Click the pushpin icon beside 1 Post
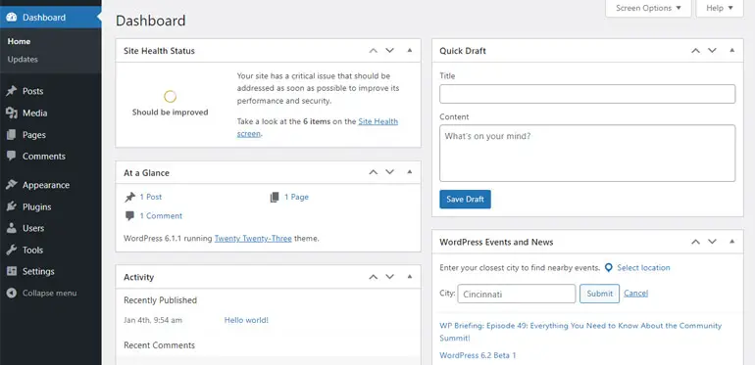The height and width of the screenshot is (365, 755). tap(130, 197)
